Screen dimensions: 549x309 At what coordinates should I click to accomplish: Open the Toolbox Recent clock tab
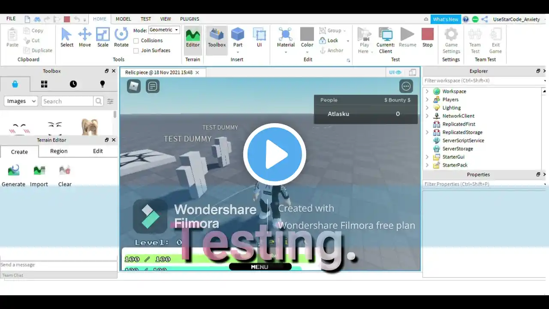73,84
